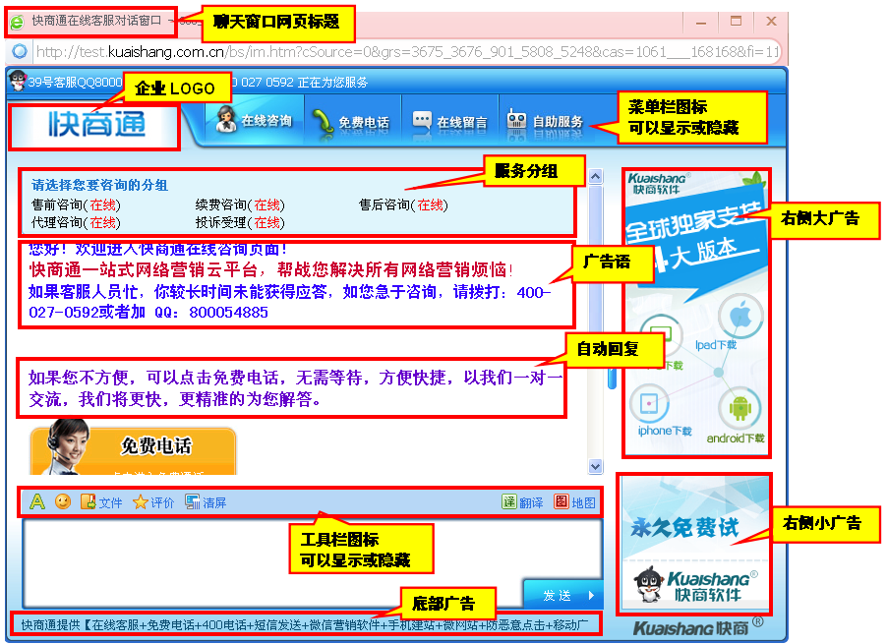887x644 pixels.
Task: Open the 地图 map tool
Action: coord(562,501)
